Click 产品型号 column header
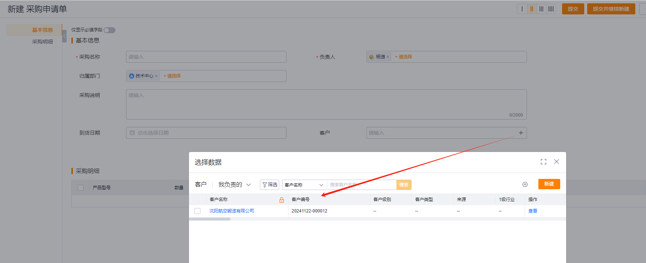The height and width of the screenshot is (263, 646). coord(102,188)
